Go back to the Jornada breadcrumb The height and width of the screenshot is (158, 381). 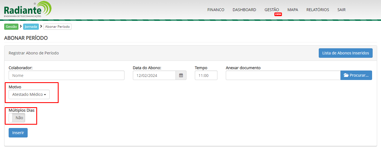(x=31, y=27)
